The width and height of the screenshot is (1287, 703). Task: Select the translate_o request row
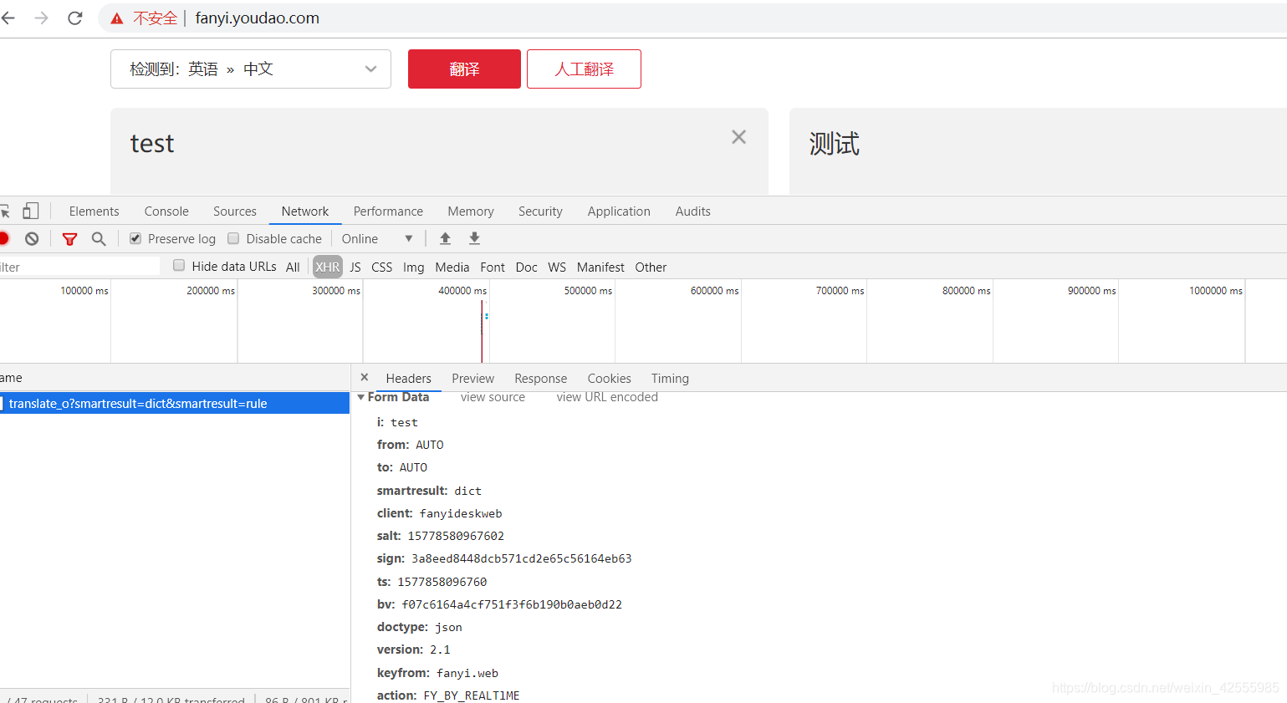pos(175,404)
